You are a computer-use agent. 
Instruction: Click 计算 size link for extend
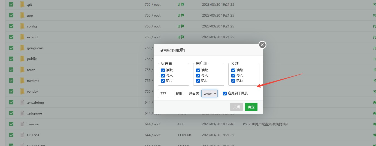(x=181, y=37)
